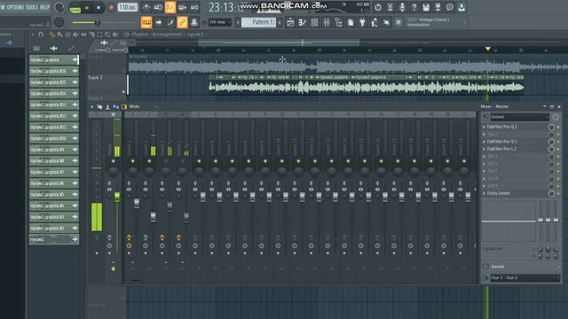The height and width of the screenshot is (319, 568).
Task: Click the undo history round arrow icon
Action: point(378,7)
